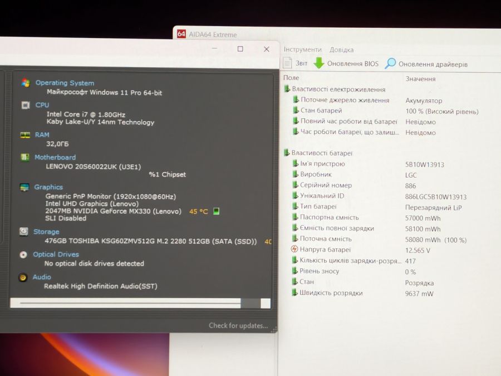The width and height of the screenshot is (501, 376).
Task: Click the LENOVO 20S60022UK motherboard entry
Action: point(93,167)
